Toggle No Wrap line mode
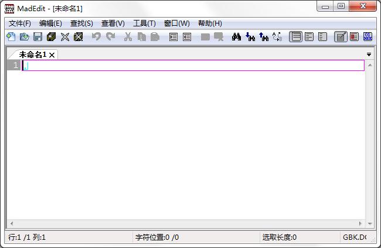The width and height of the screenshot is (381, 248). [295, 37]
